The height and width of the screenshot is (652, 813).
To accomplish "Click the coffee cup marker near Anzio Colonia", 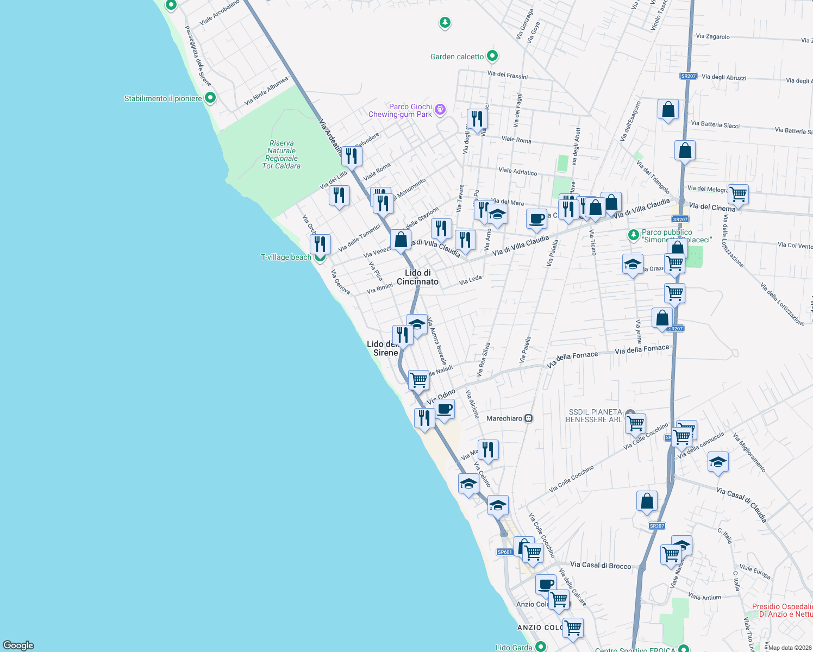I will pos(546,585).
